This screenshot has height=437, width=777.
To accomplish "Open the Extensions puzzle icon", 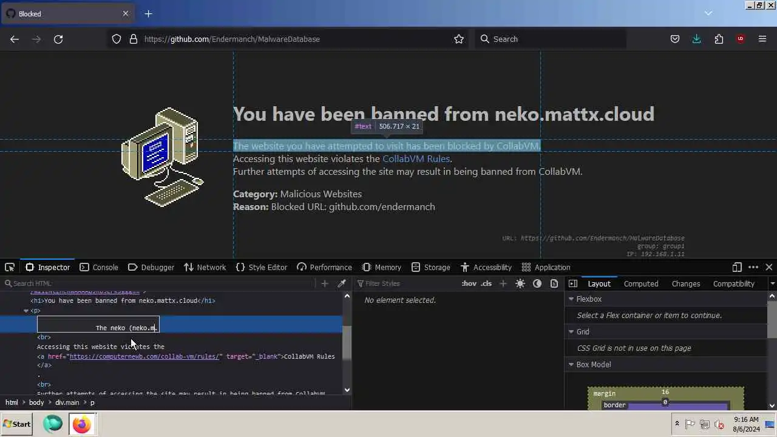I will [719, 39].
